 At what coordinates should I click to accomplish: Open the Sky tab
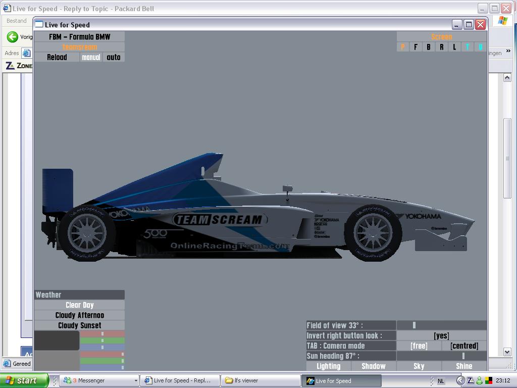pos(419,366)
